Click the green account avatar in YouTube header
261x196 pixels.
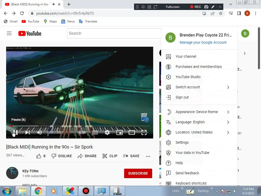coord(245,33)
